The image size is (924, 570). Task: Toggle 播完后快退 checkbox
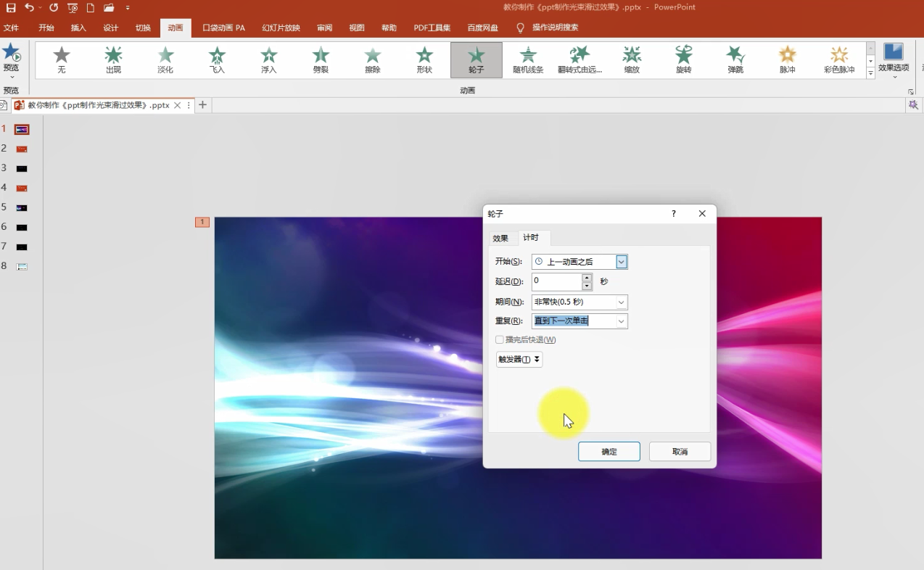(x=500, y=340)
